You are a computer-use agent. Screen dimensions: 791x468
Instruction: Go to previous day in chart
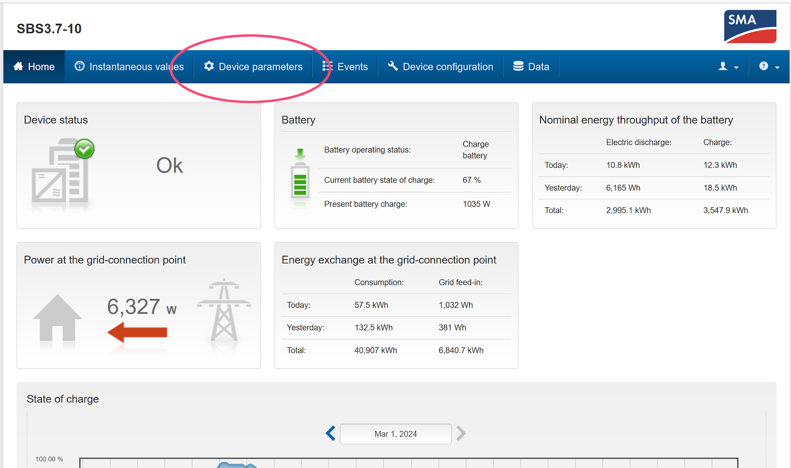point(330,433)
